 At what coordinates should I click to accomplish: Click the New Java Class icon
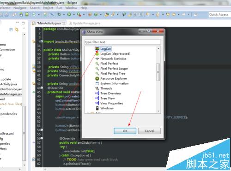(x=96, y=15)
